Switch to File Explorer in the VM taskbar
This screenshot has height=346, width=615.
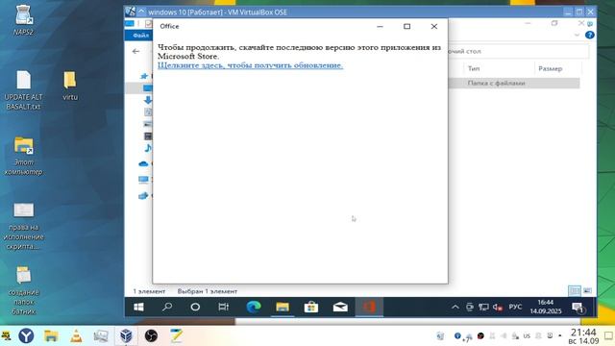[x=282, y=307]
